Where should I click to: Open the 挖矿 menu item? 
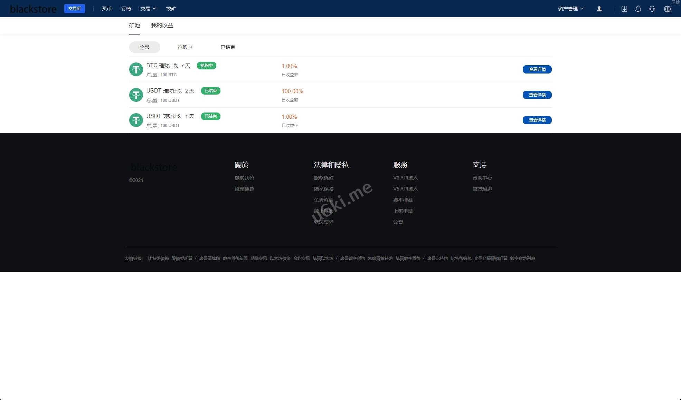point(171,9)
